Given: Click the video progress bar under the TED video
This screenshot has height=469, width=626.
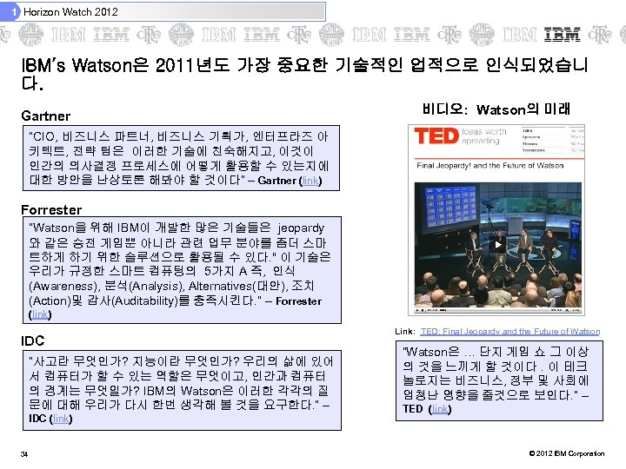Looking at the screenshot, I should 498,310.
